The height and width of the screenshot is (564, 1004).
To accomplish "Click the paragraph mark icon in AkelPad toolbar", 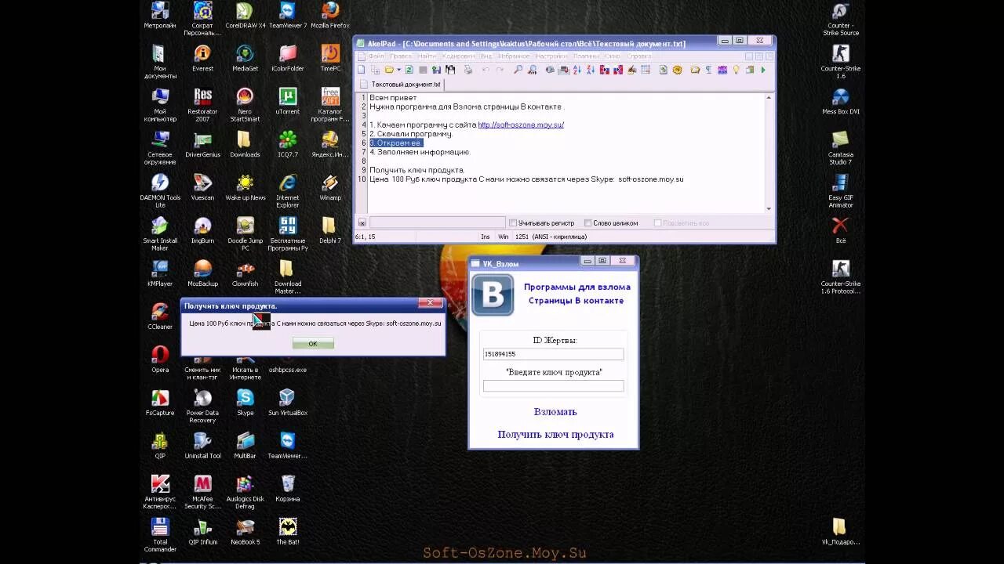I will click(x=709, y=70).
